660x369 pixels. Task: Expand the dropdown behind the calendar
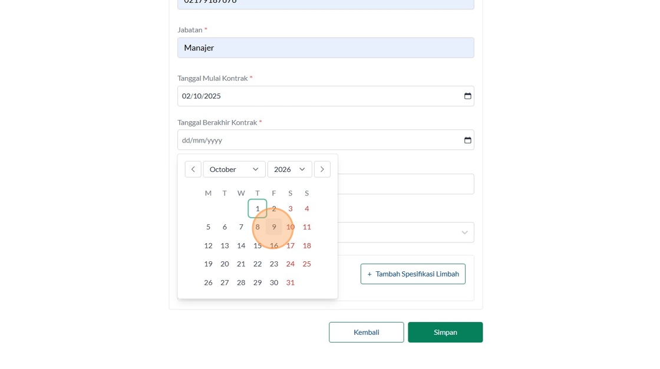464,232
